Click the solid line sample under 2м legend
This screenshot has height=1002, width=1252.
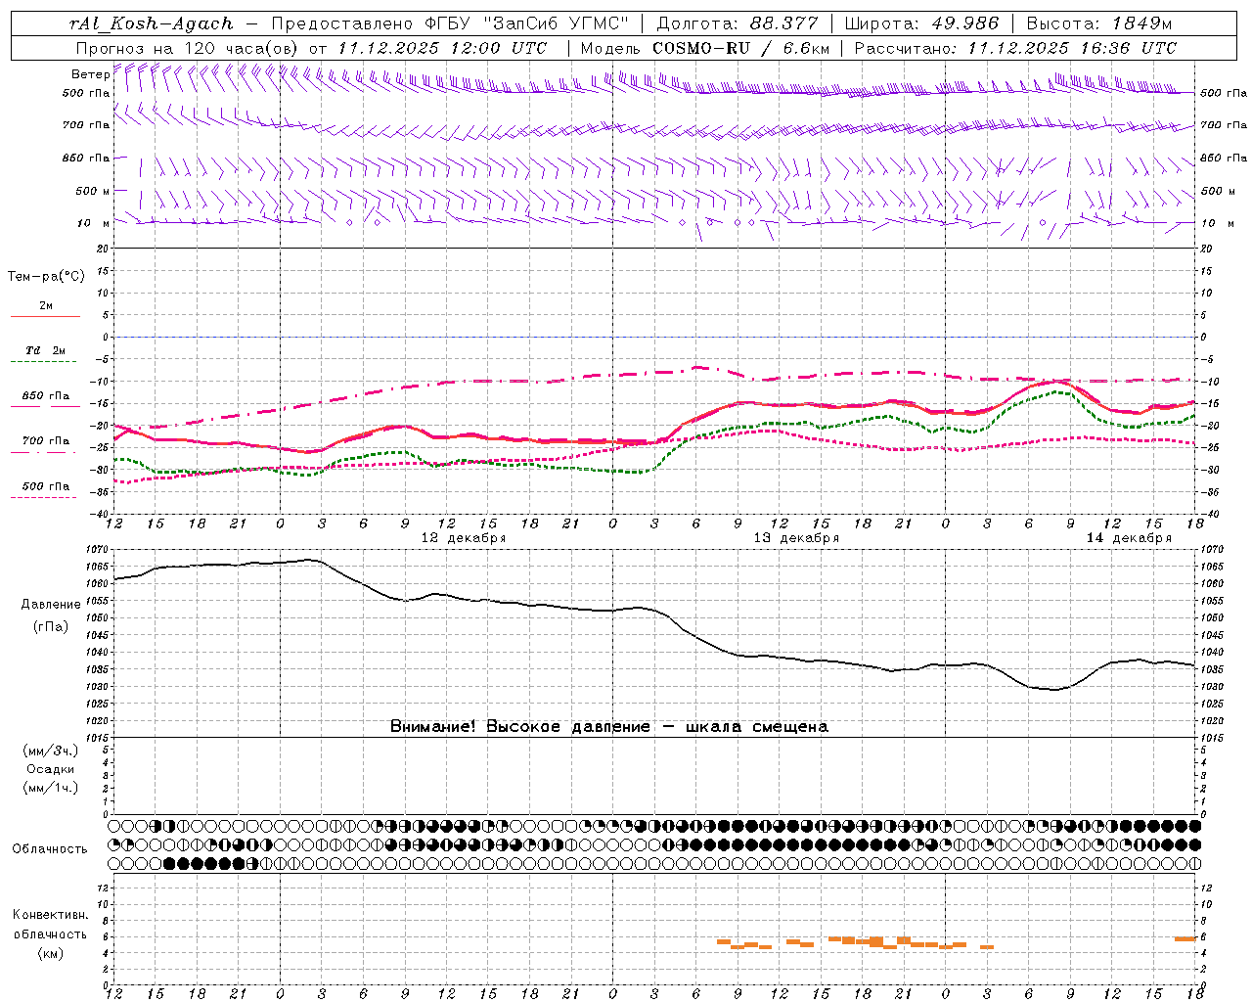click(45, 317)
